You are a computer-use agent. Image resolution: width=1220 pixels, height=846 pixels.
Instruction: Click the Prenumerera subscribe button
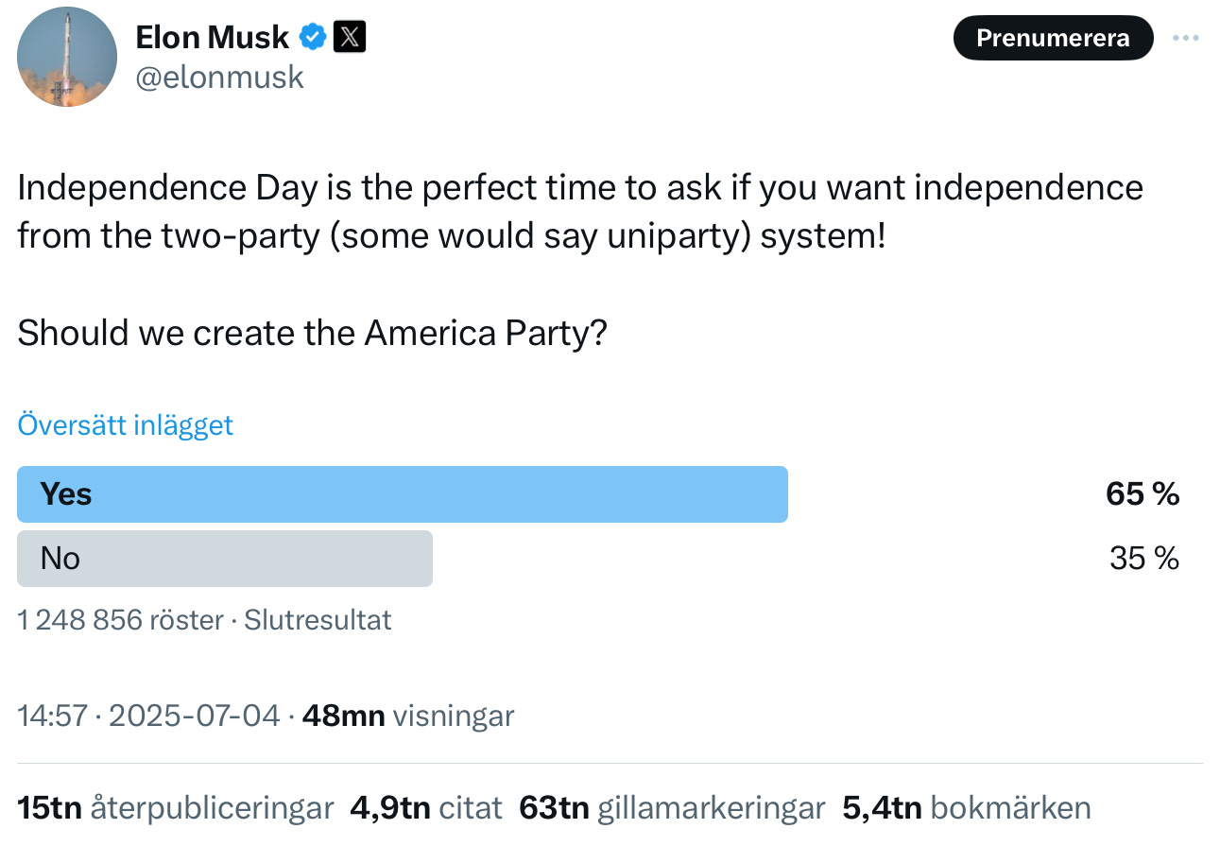coord(1053,38)
